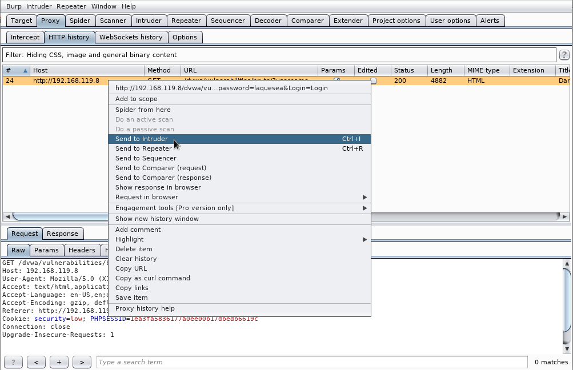Click the history table left scroll arrow
Viewport: 573px width, 370px height.
[x=7, y=216]
